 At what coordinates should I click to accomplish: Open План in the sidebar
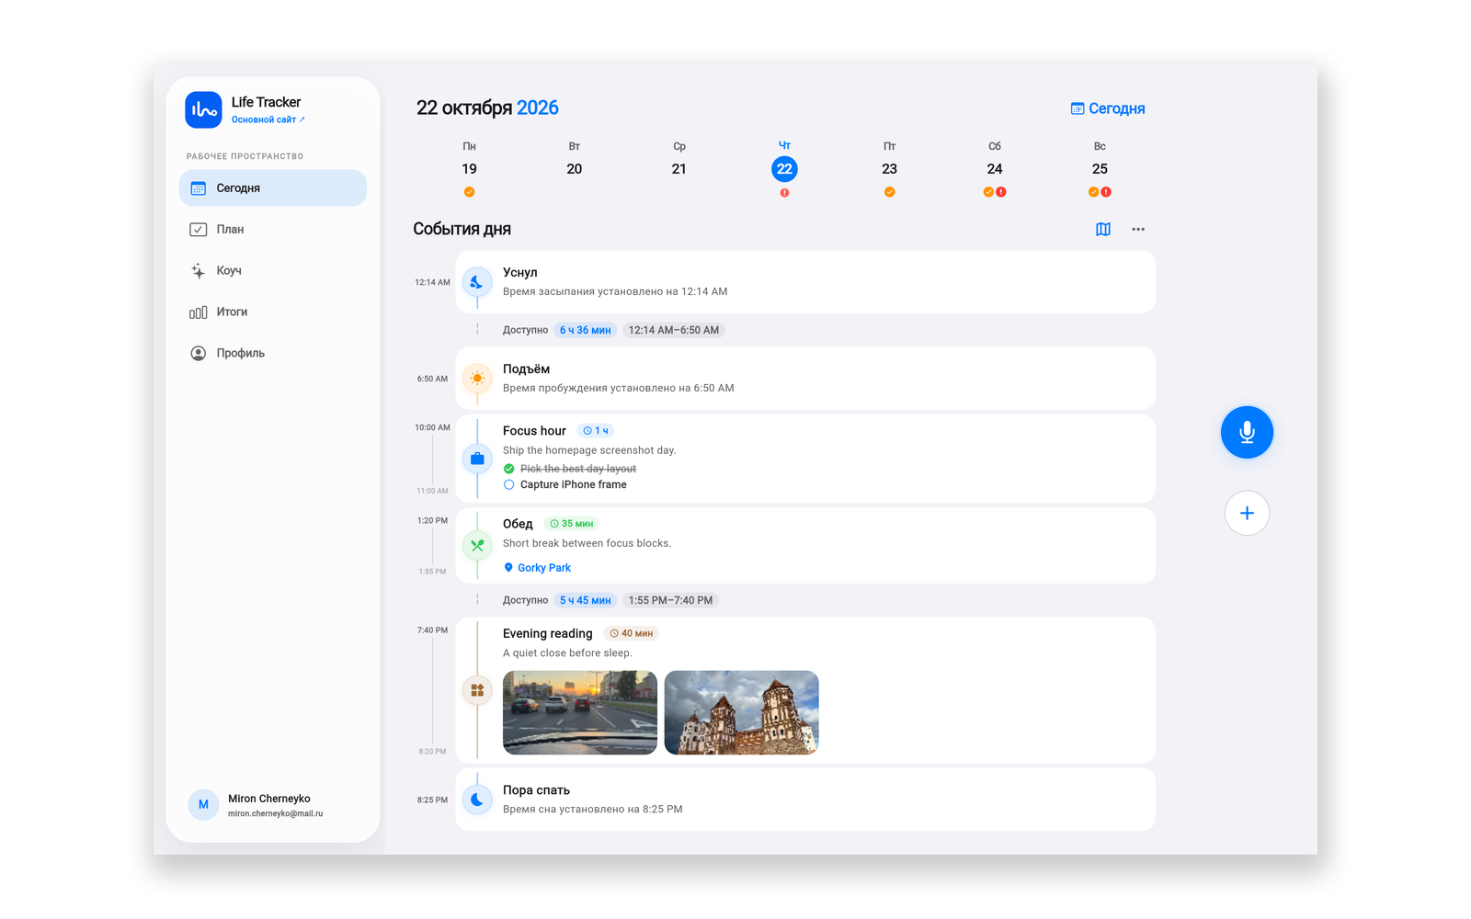click(x=273, y=229)
